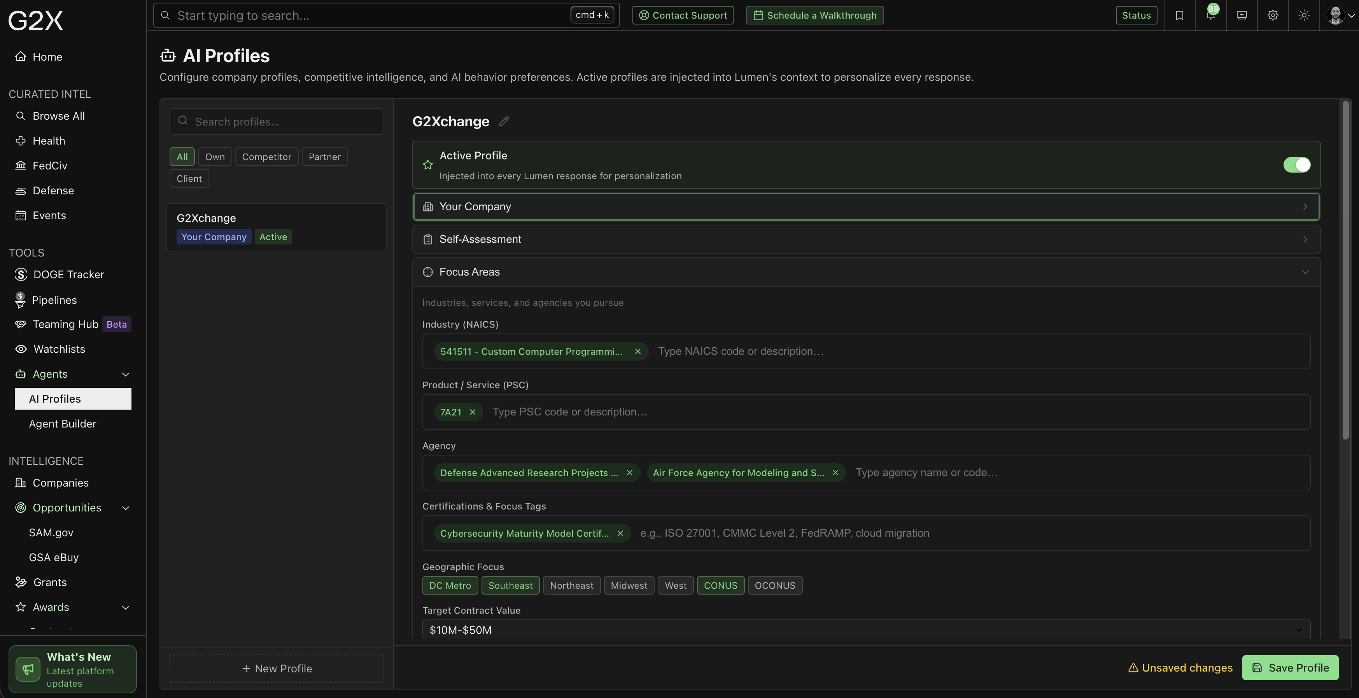Toggle CONUS geographic focus

click(x=720, y=586)
